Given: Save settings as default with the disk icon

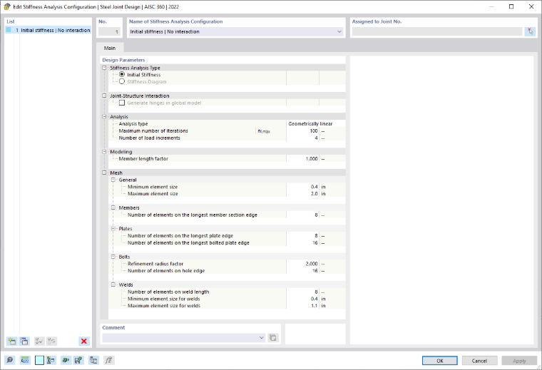Looking at the screenshot, I should tap(78, 360).
